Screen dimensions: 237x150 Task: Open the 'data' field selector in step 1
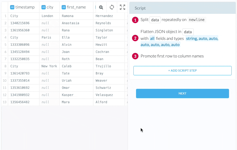pyautogui.click(x=155, y=20)
